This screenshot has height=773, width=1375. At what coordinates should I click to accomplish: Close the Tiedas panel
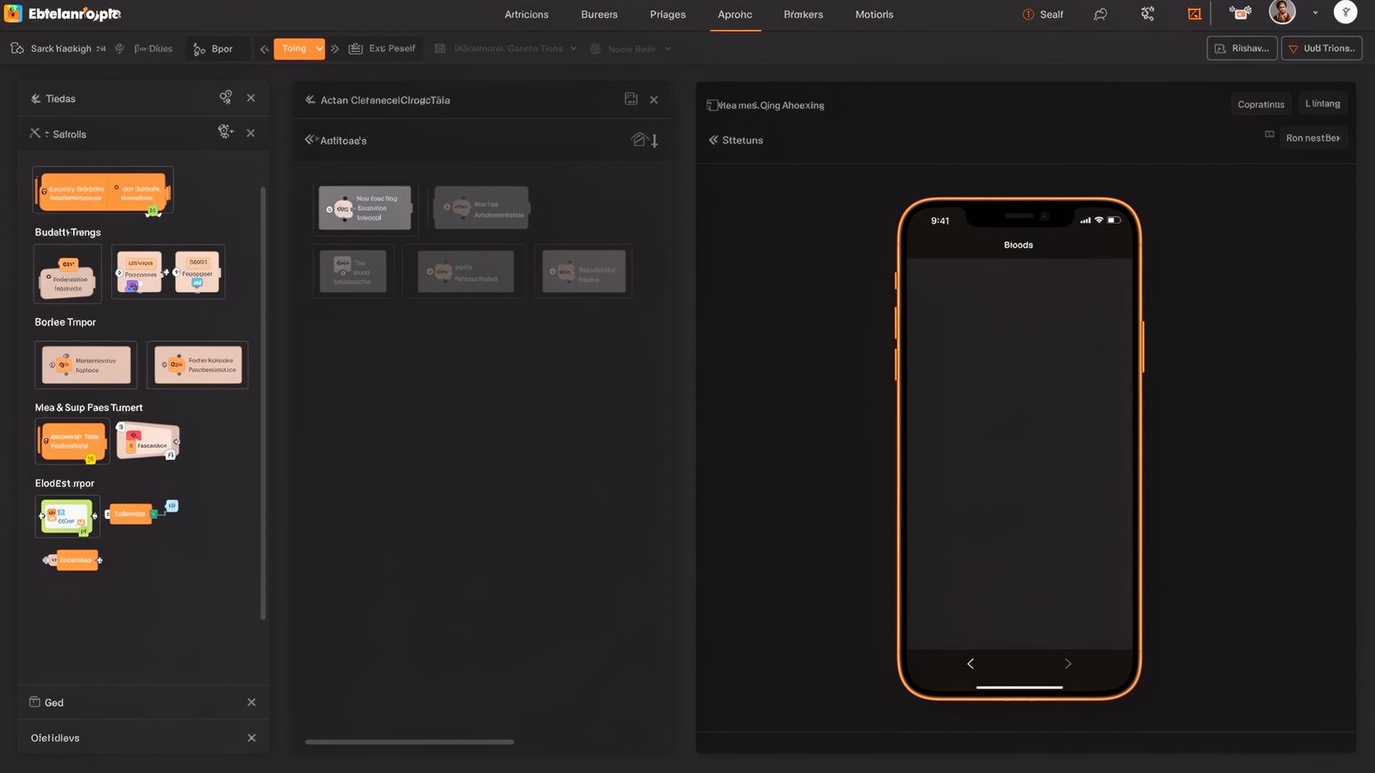pos(251,98)
